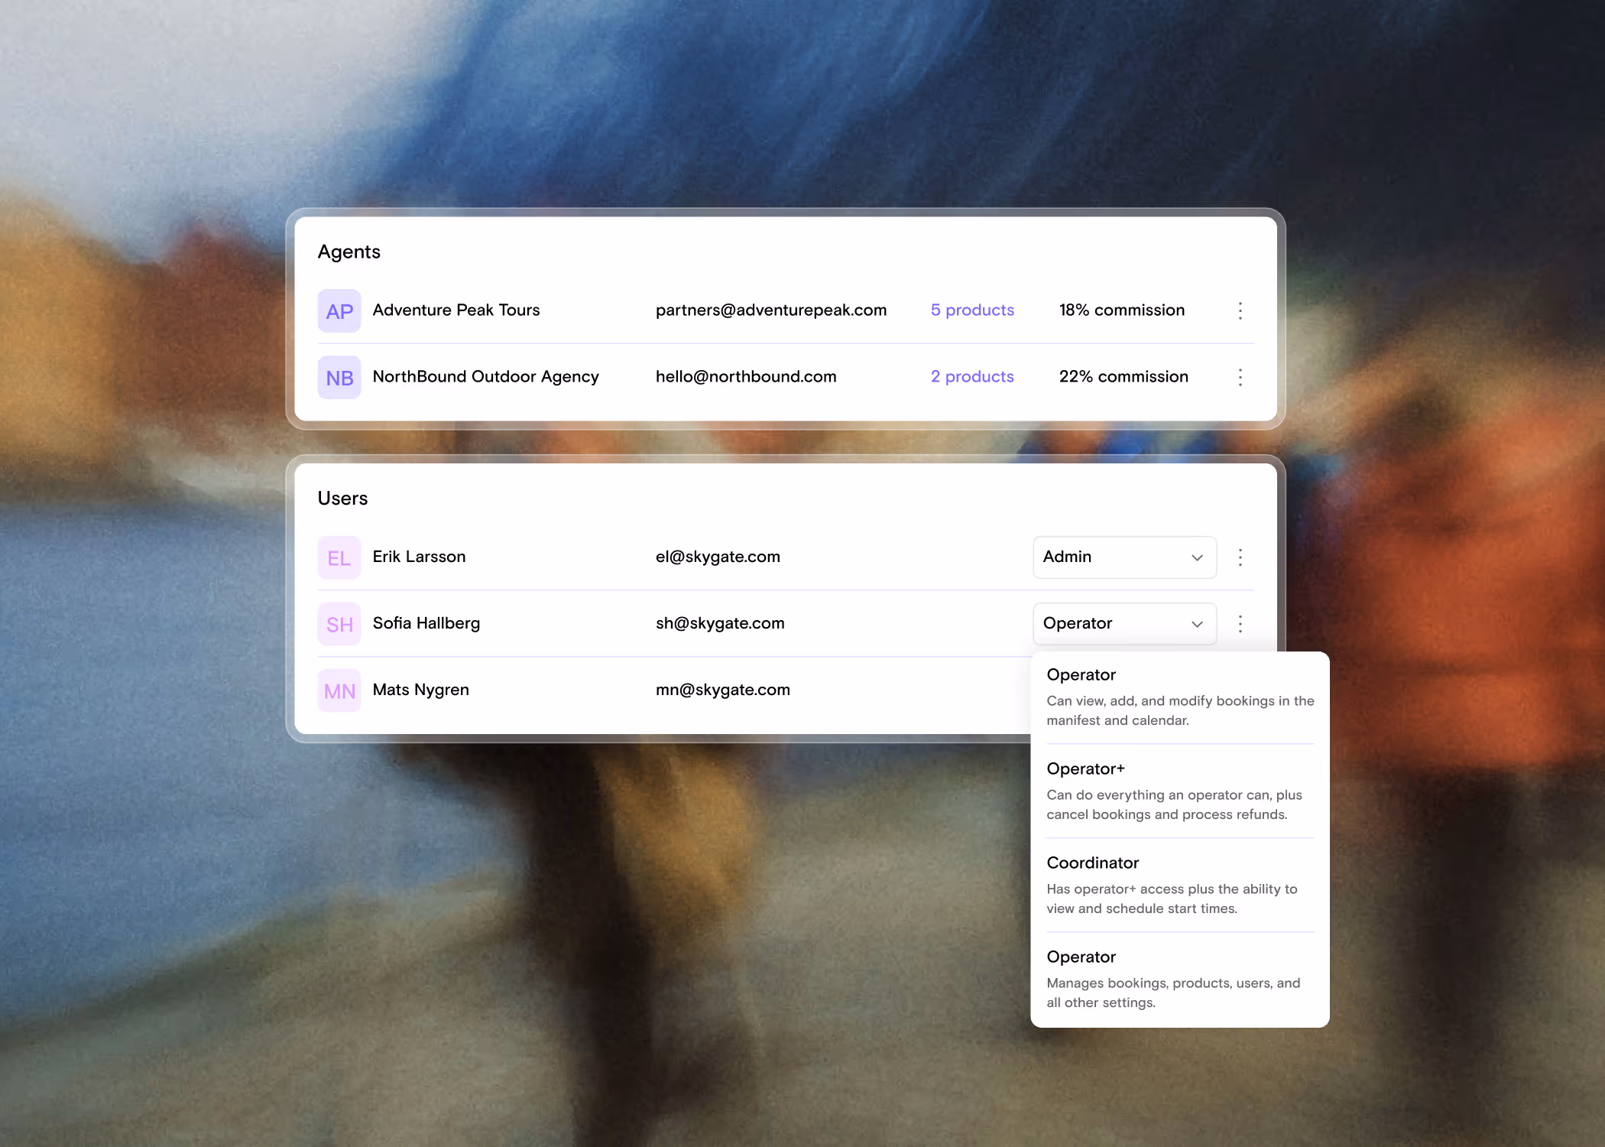This screenshot has height=1147, width=1605.
Task: Click Sofia Hallberg's SH avatar
Action: tap(339, 624)
